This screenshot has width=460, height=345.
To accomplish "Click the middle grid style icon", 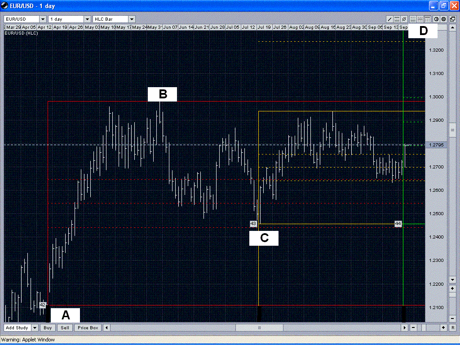I will pyautogui.click(x=420, y=19).
